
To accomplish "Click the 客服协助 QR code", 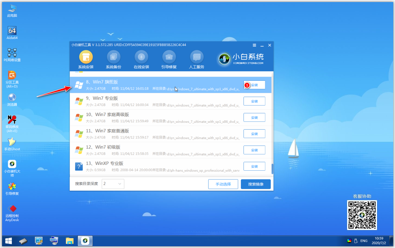I will 362,215.
